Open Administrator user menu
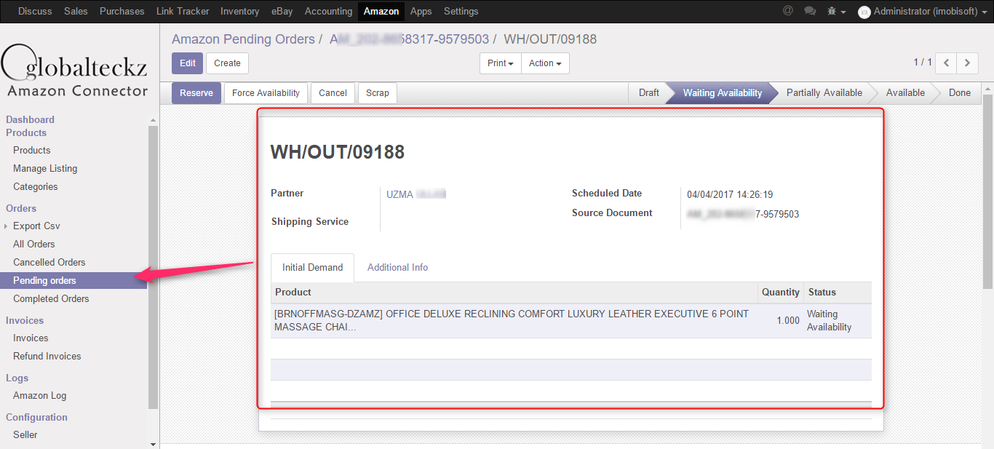Image resolution: width=994 pixels, height=449 pixels. [x=923, y=11]
